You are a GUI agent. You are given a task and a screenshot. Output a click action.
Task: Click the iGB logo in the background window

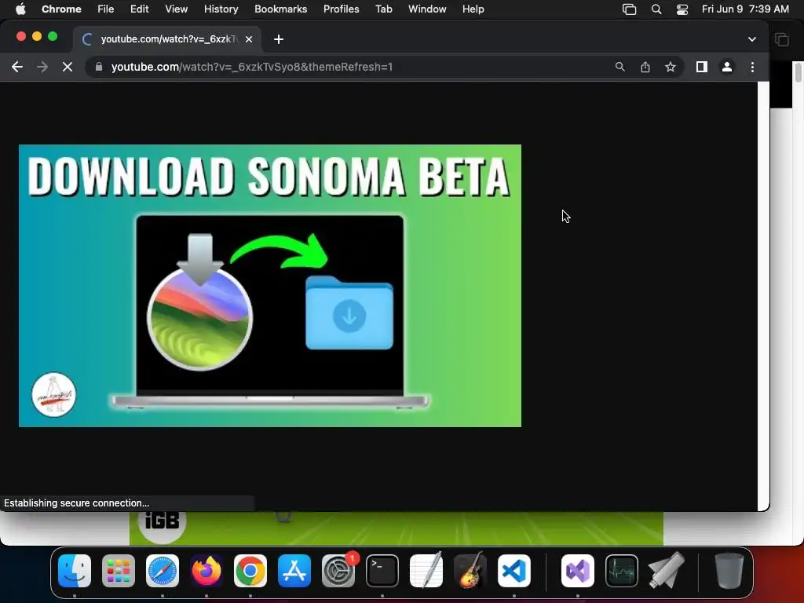click(162, 523)
